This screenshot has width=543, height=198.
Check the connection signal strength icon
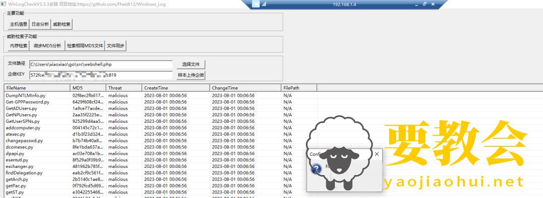coord(264,5)
